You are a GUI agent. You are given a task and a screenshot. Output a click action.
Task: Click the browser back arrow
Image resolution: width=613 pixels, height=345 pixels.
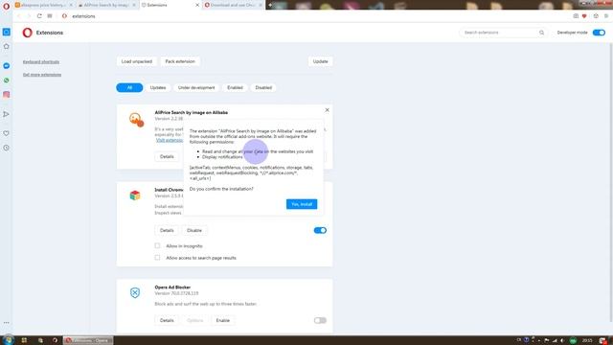click(x=19, y=16)
